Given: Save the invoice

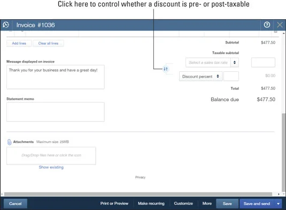Looking at the screenshot, I should (x=227, y=204).
